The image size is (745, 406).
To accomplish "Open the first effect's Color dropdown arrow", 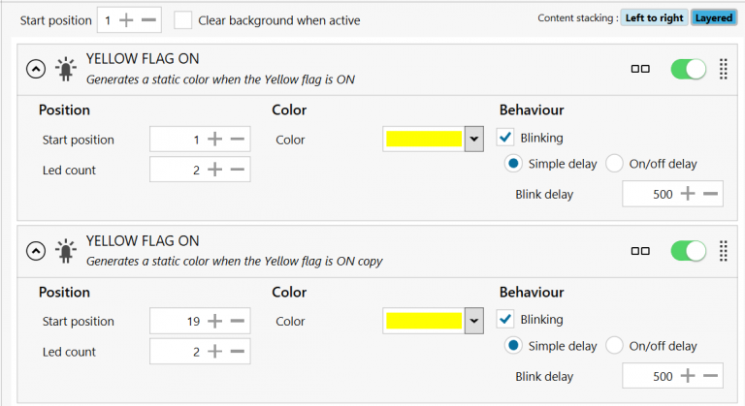I will point(473,140).
